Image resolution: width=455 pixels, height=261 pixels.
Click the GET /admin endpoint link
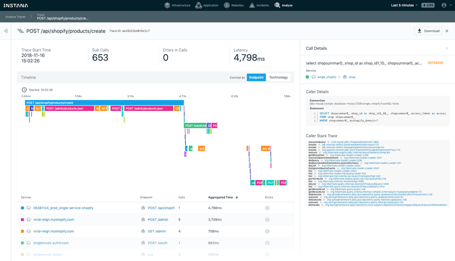[157, 231]
